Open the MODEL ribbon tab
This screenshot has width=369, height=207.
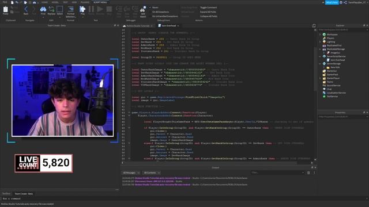55,2
